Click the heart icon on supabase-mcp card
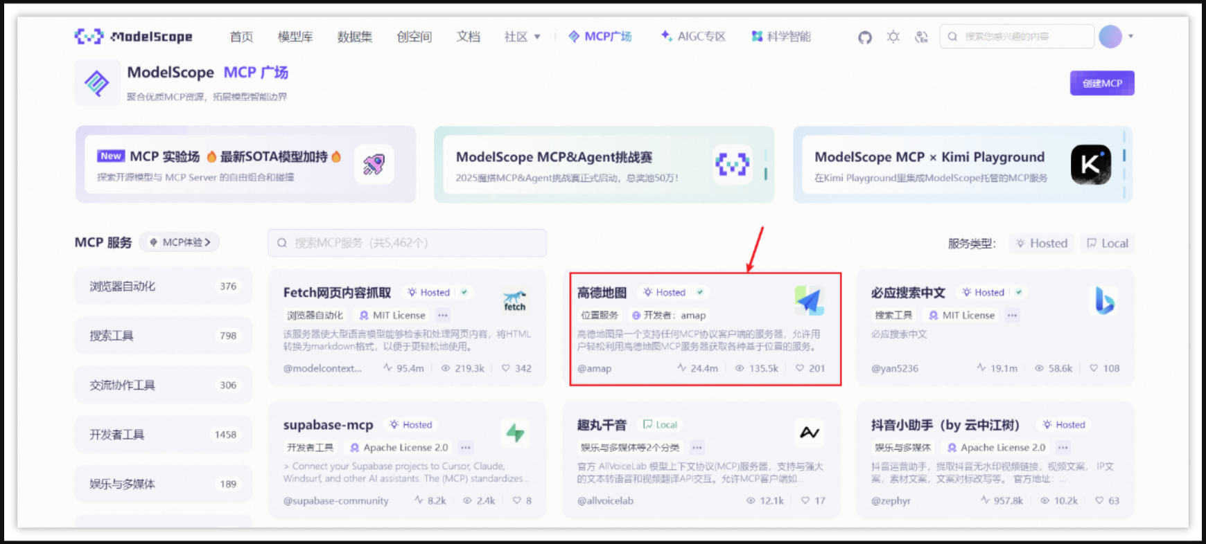1206x544 pixels. pyautogui.click(x=517, y=500)
